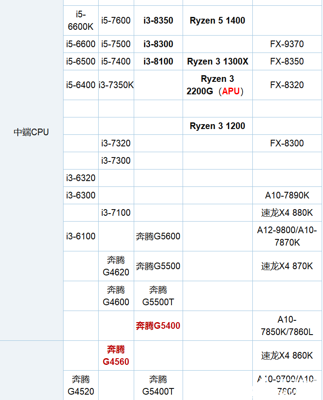This screenshot has height=400, width=323.
Task: Select Ryzen 3 1300X cell
Action: [218, 61]
